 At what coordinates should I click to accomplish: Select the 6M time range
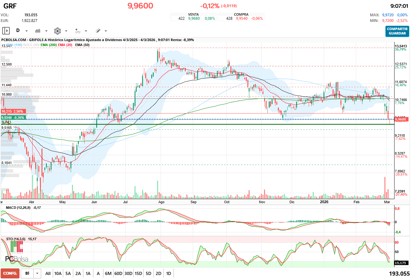click(108, 273)
